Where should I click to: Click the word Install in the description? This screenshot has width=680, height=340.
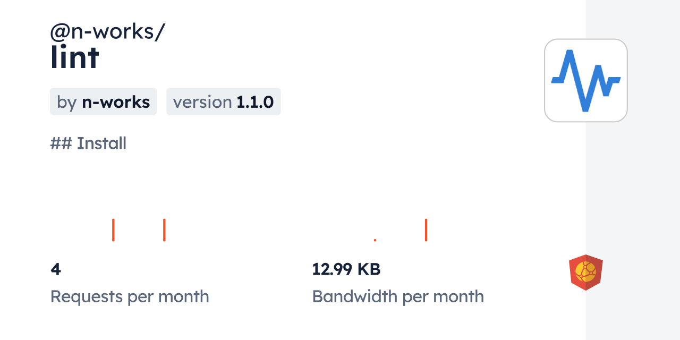(x=101, y=143)
